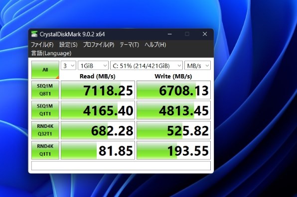Click the empty comment field at bottom
297x197 pixels.
[x=121, y=166]
